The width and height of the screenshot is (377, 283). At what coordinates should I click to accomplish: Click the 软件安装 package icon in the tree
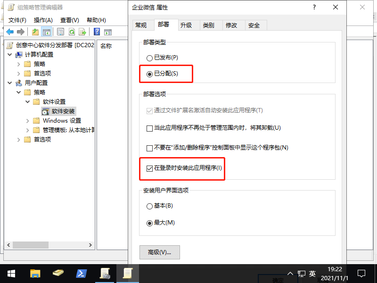click(45, 111)
